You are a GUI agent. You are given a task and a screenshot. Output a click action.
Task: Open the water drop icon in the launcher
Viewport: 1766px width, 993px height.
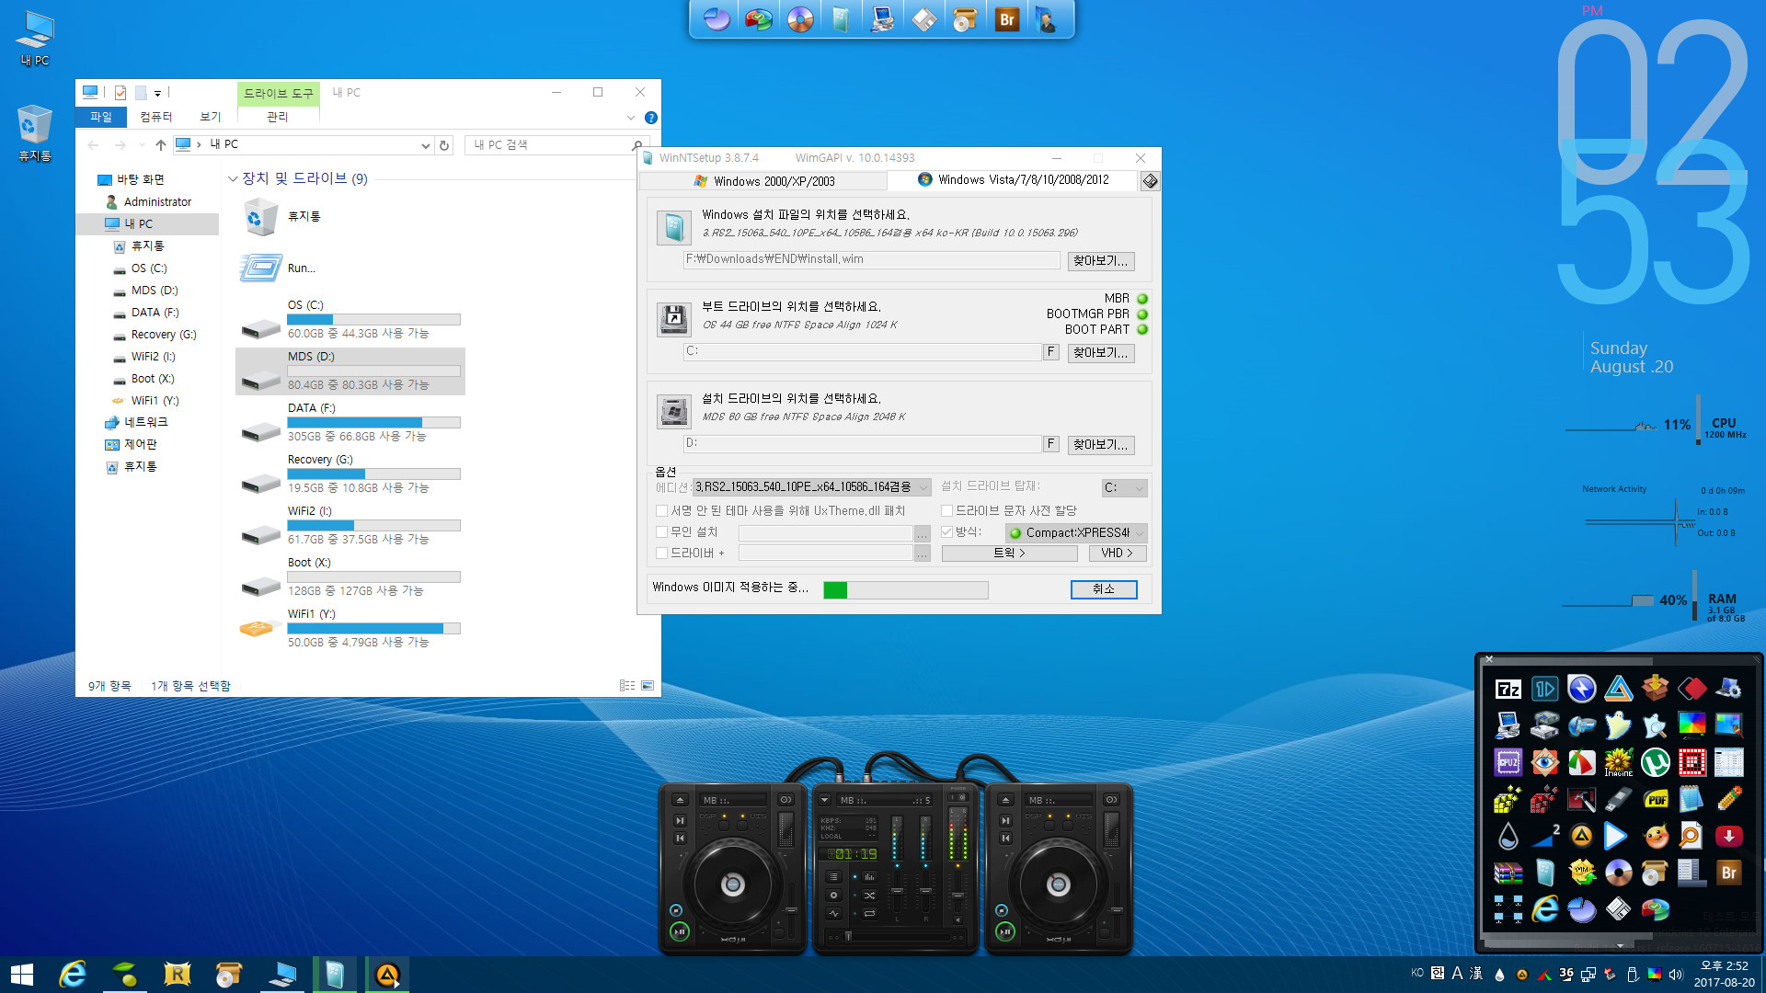coord(1508,836)
